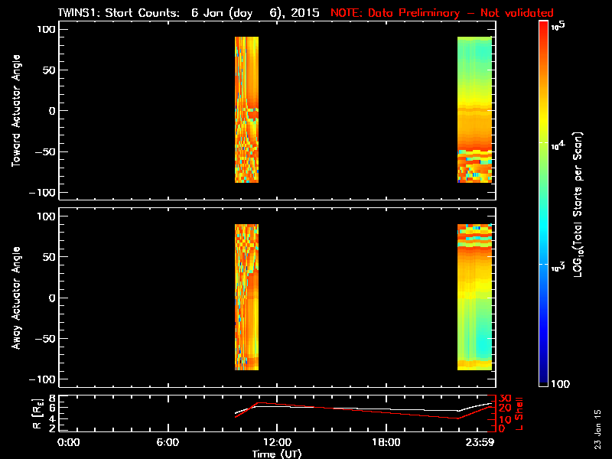
Task: Click the 18:00 time tick label
Action: click(386, 442)
